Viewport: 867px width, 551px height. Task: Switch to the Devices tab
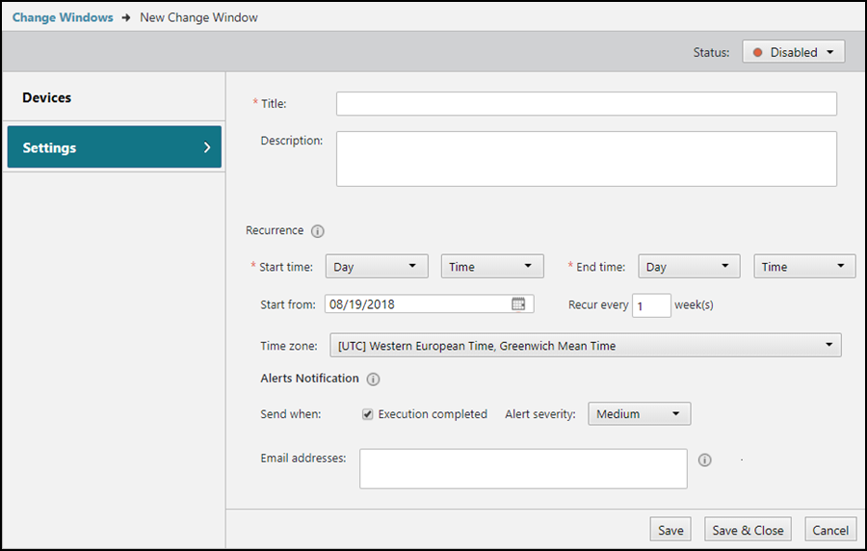(x=47, y=98)
